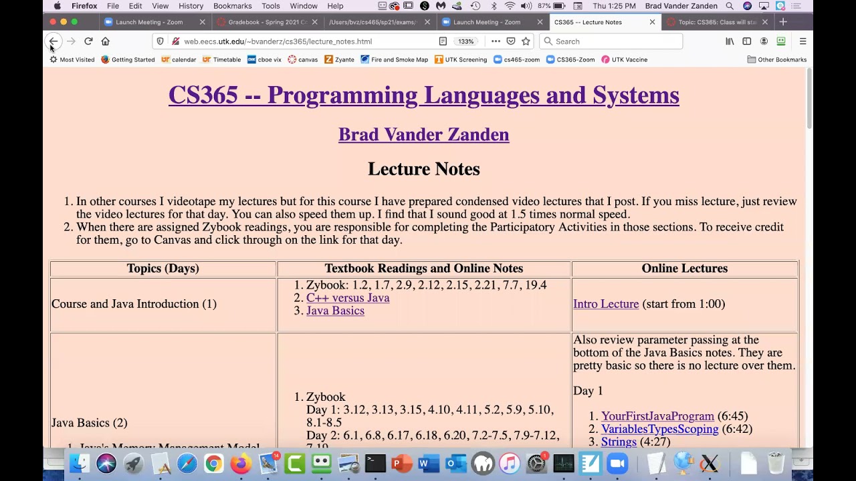
Task: Open the Firefox File menu
Action: point(113,6)
